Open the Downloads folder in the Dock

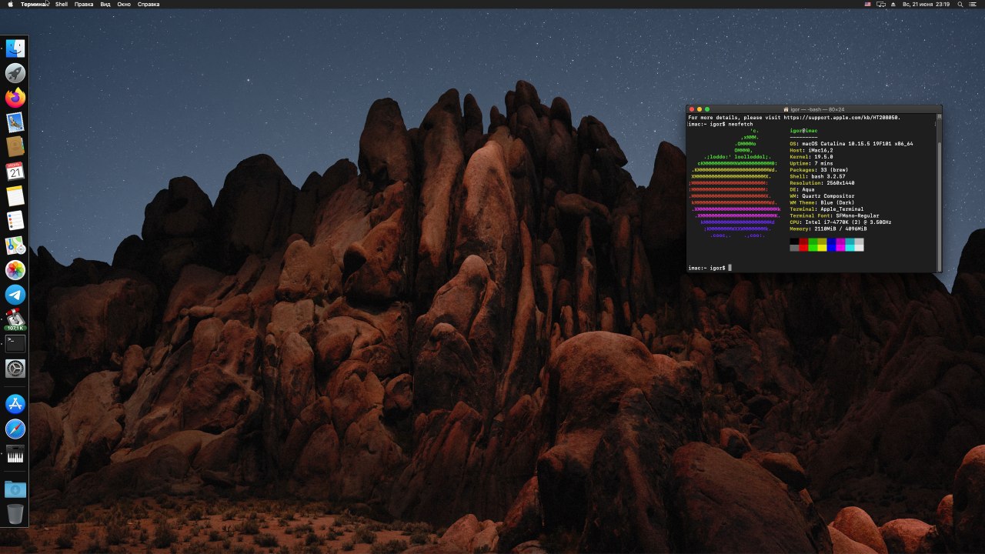point(15,489)
